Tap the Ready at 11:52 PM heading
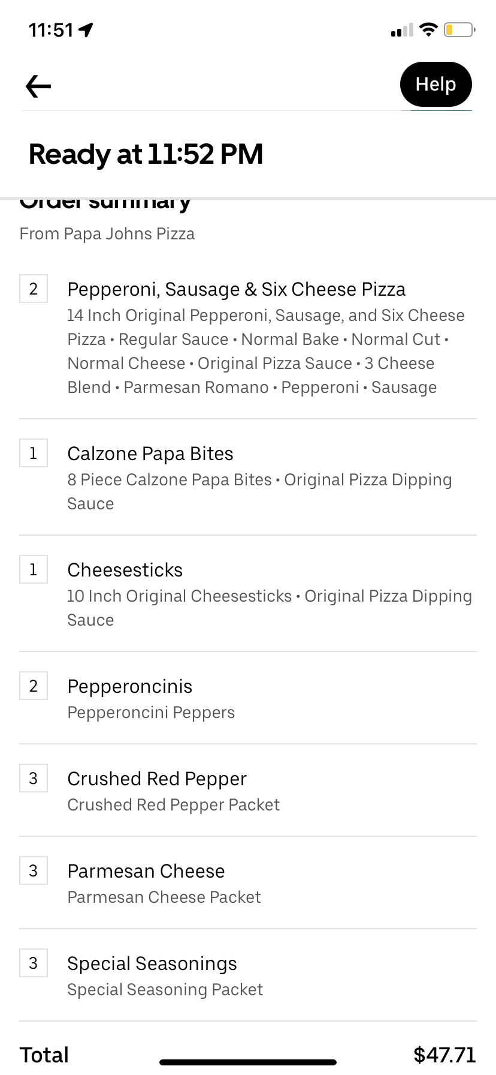Image resolution: width=496 pixels, height=1075 pixels. click(x=146, y=154)
